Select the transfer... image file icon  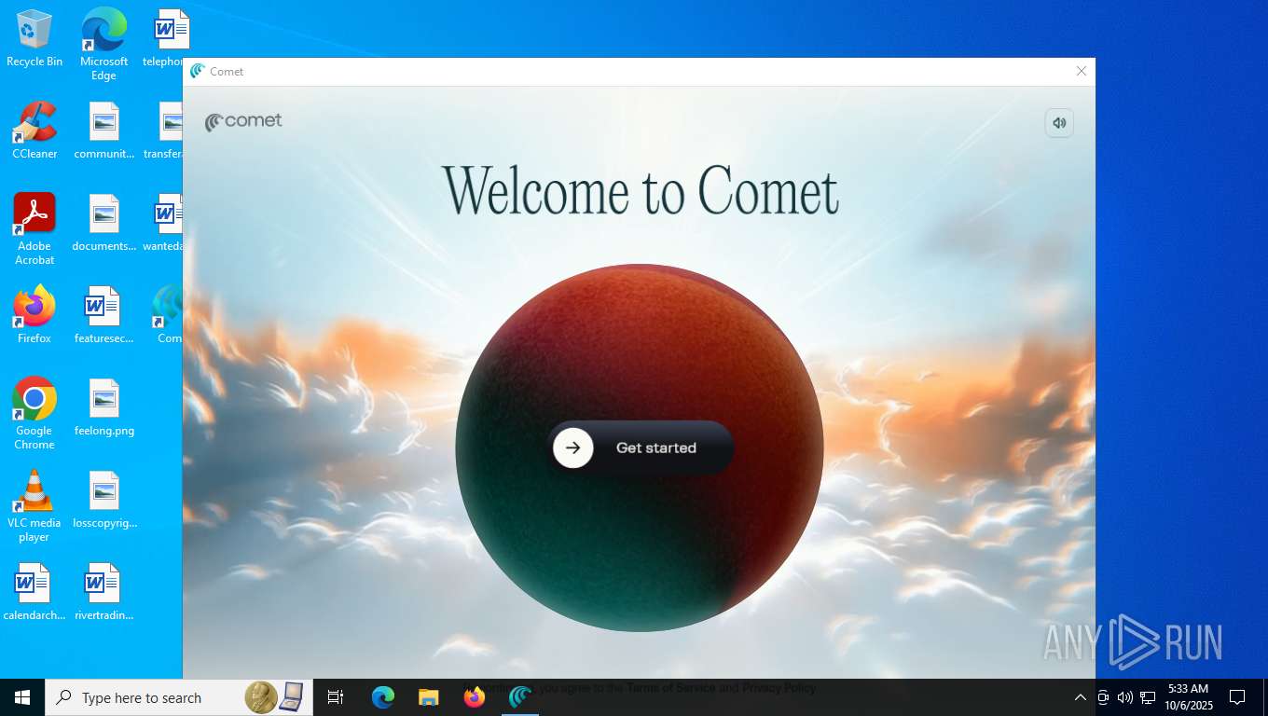tap(164, 131)
